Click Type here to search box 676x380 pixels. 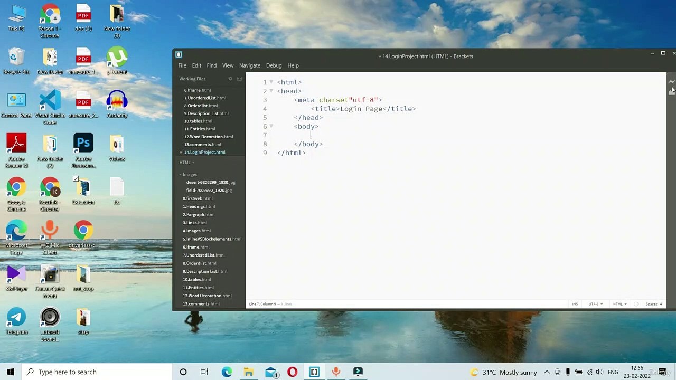98,372
